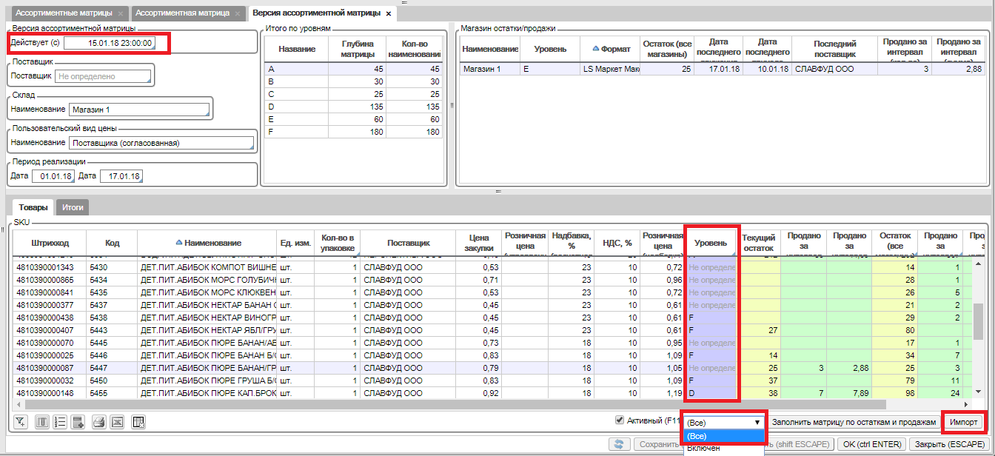Viewport: 995px width, 456px height.
Task: Switch to the Итоги tab
Action: (73, 208)
